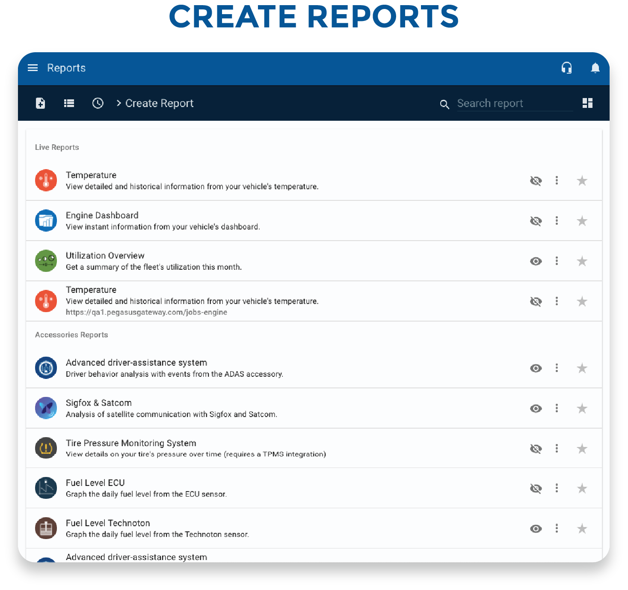This screenshot has height=590, width=628.
Task: Click the new report file icon
Action: (41, 103)
